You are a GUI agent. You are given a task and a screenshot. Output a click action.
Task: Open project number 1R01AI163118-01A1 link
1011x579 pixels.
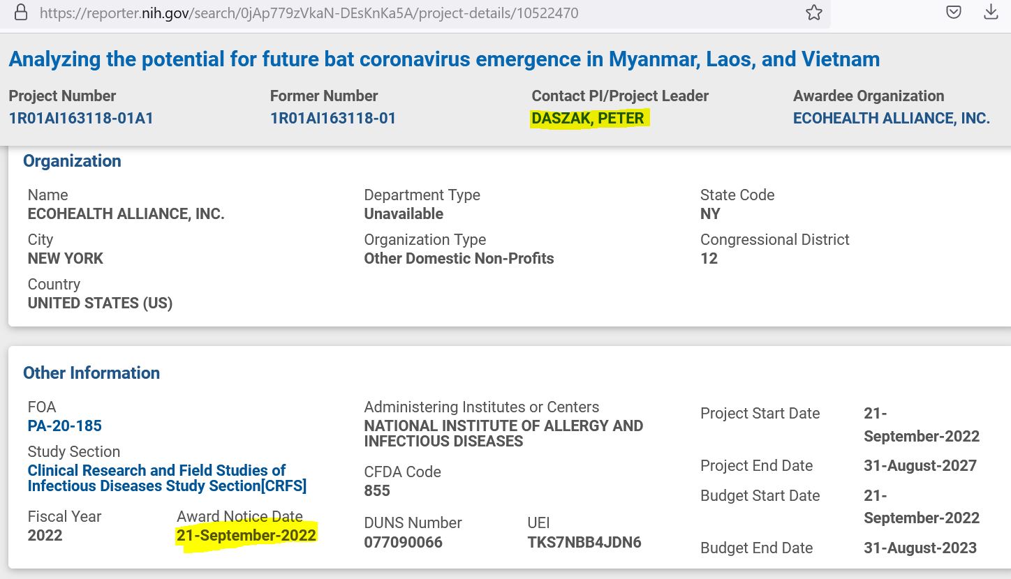(81, 119)
